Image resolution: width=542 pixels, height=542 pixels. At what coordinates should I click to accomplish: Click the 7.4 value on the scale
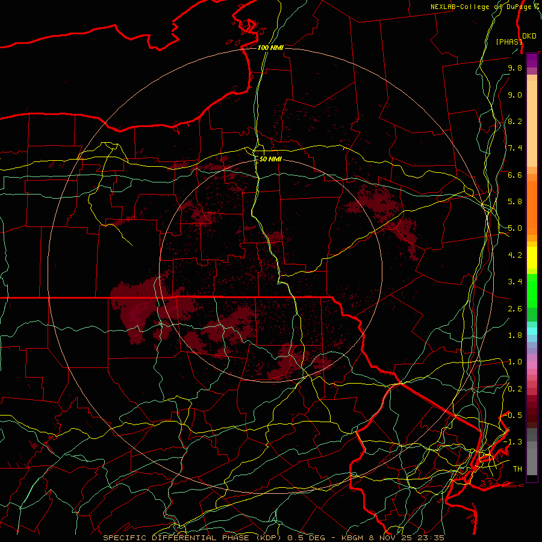515,148
